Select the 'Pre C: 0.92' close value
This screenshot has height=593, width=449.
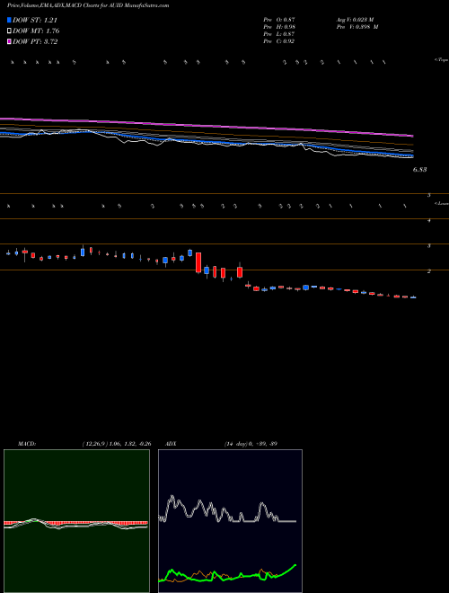(279, 41)
